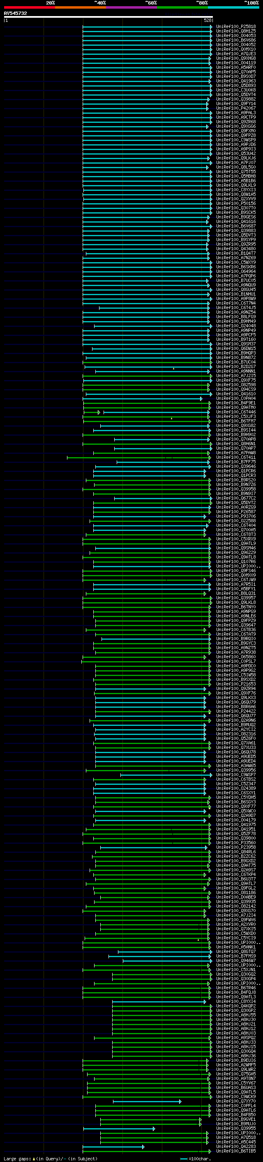Viewport: 263px width, 1162px height.
Task: Click the white query sequence bar
Action: coord(108,16)
